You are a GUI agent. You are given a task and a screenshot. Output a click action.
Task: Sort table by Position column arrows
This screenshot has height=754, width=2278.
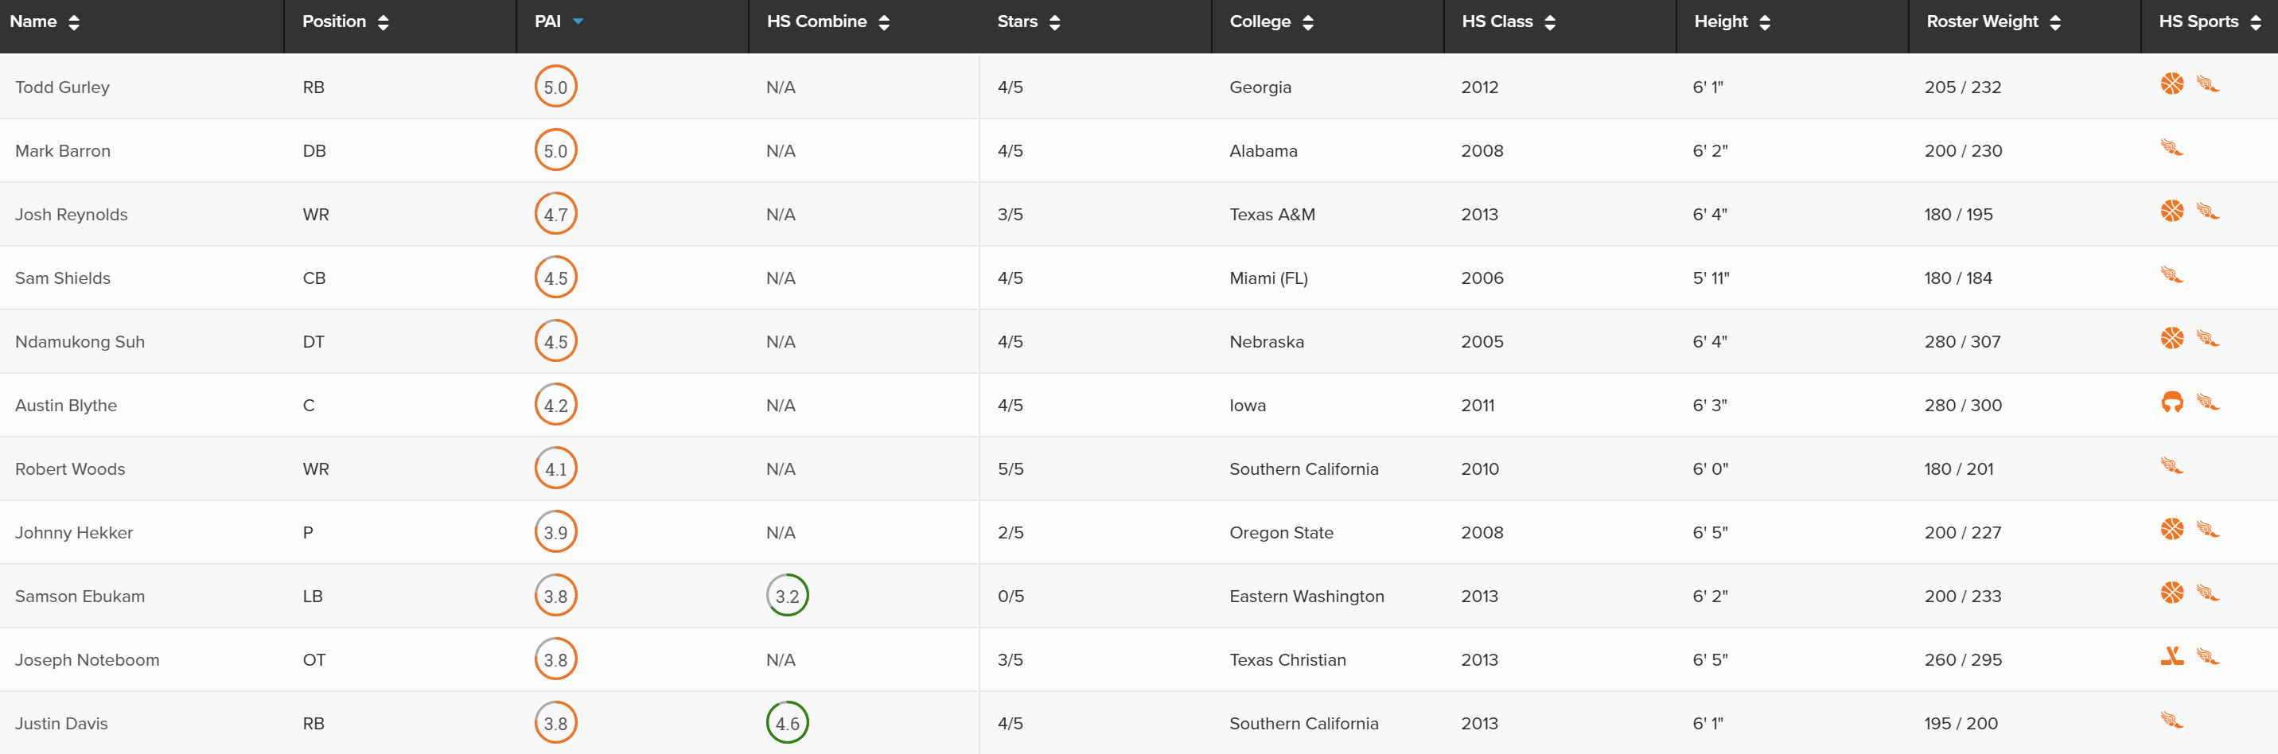pyautogui.click(x=383, y=23)
